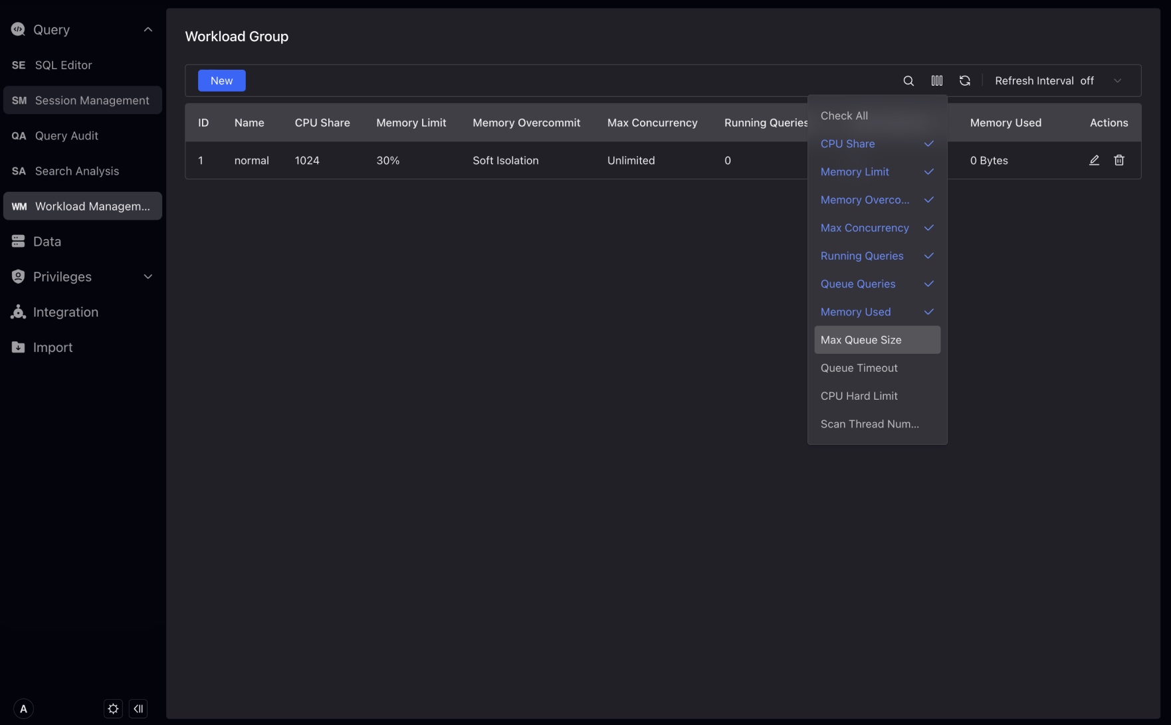1171x725 pixels.
Task: Click the New button
Action: 221,81
